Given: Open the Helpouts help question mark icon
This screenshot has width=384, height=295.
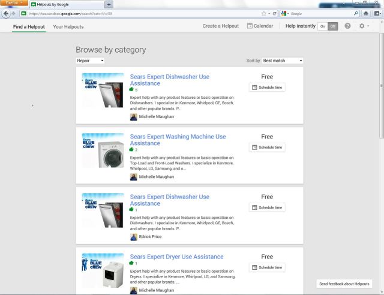Looking at the screenshot, I should (x=347, y=26).
